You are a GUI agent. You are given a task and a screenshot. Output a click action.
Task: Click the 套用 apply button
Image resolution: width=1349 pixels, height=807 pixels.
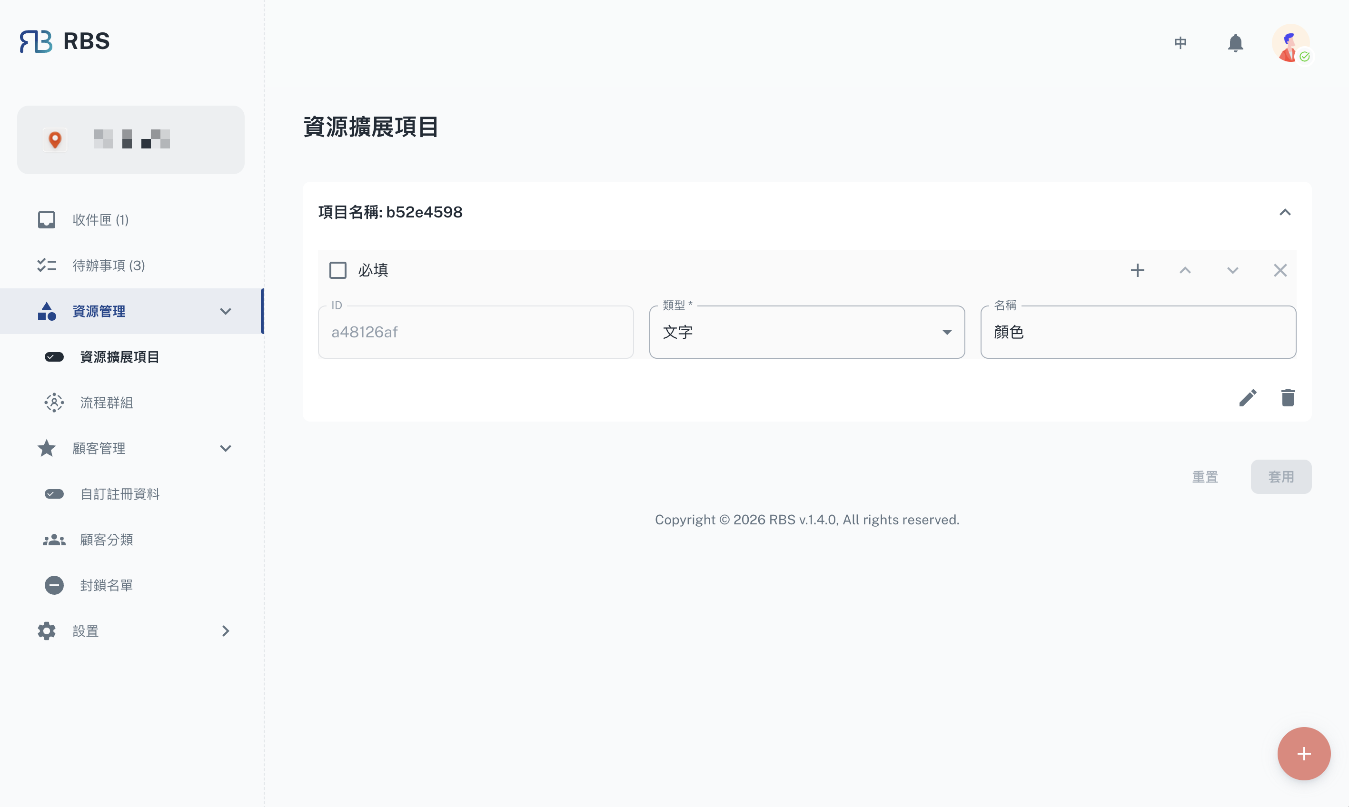point(1280,477)
